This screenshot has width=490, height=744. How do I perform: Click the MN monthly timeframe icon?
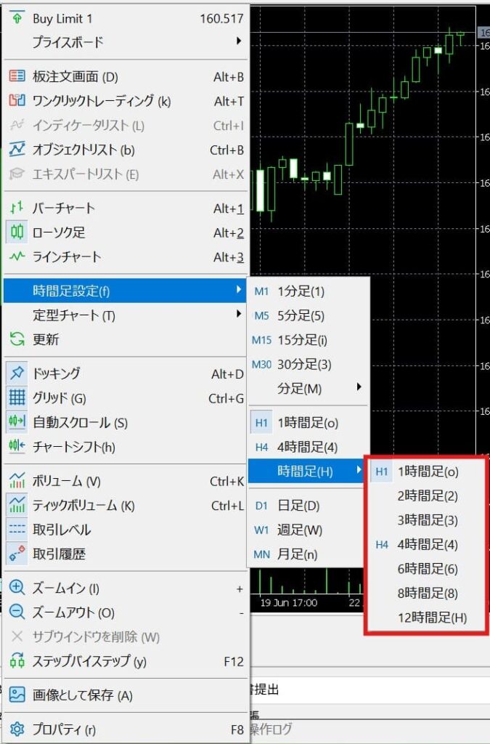tap(261, 554)
